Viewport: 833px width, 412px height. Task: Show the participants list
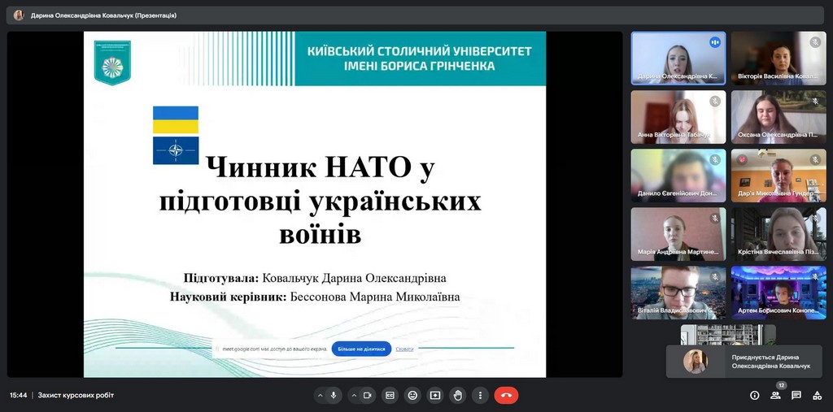tap(775, 395)
